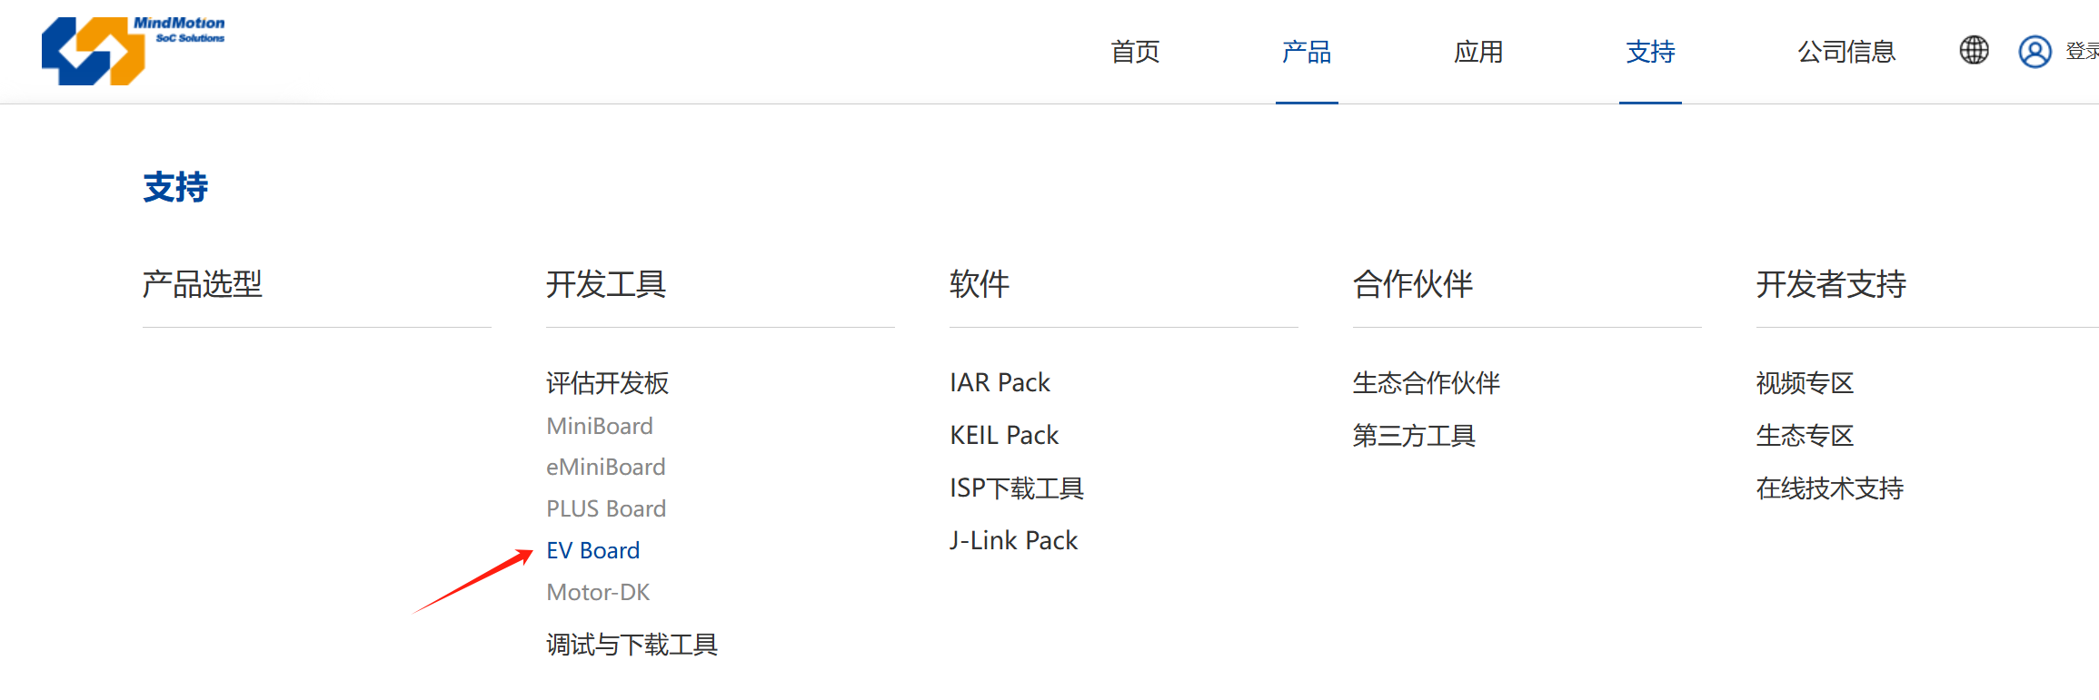The image size is (2099, 700).
Task: Click the EV Board link
Action: point(593,550)
